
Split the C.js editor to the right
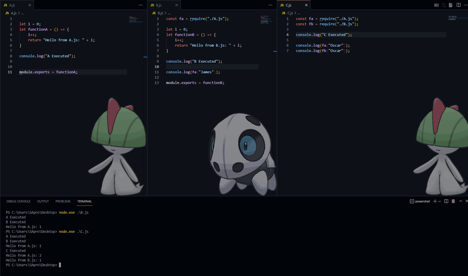[458, 5]
